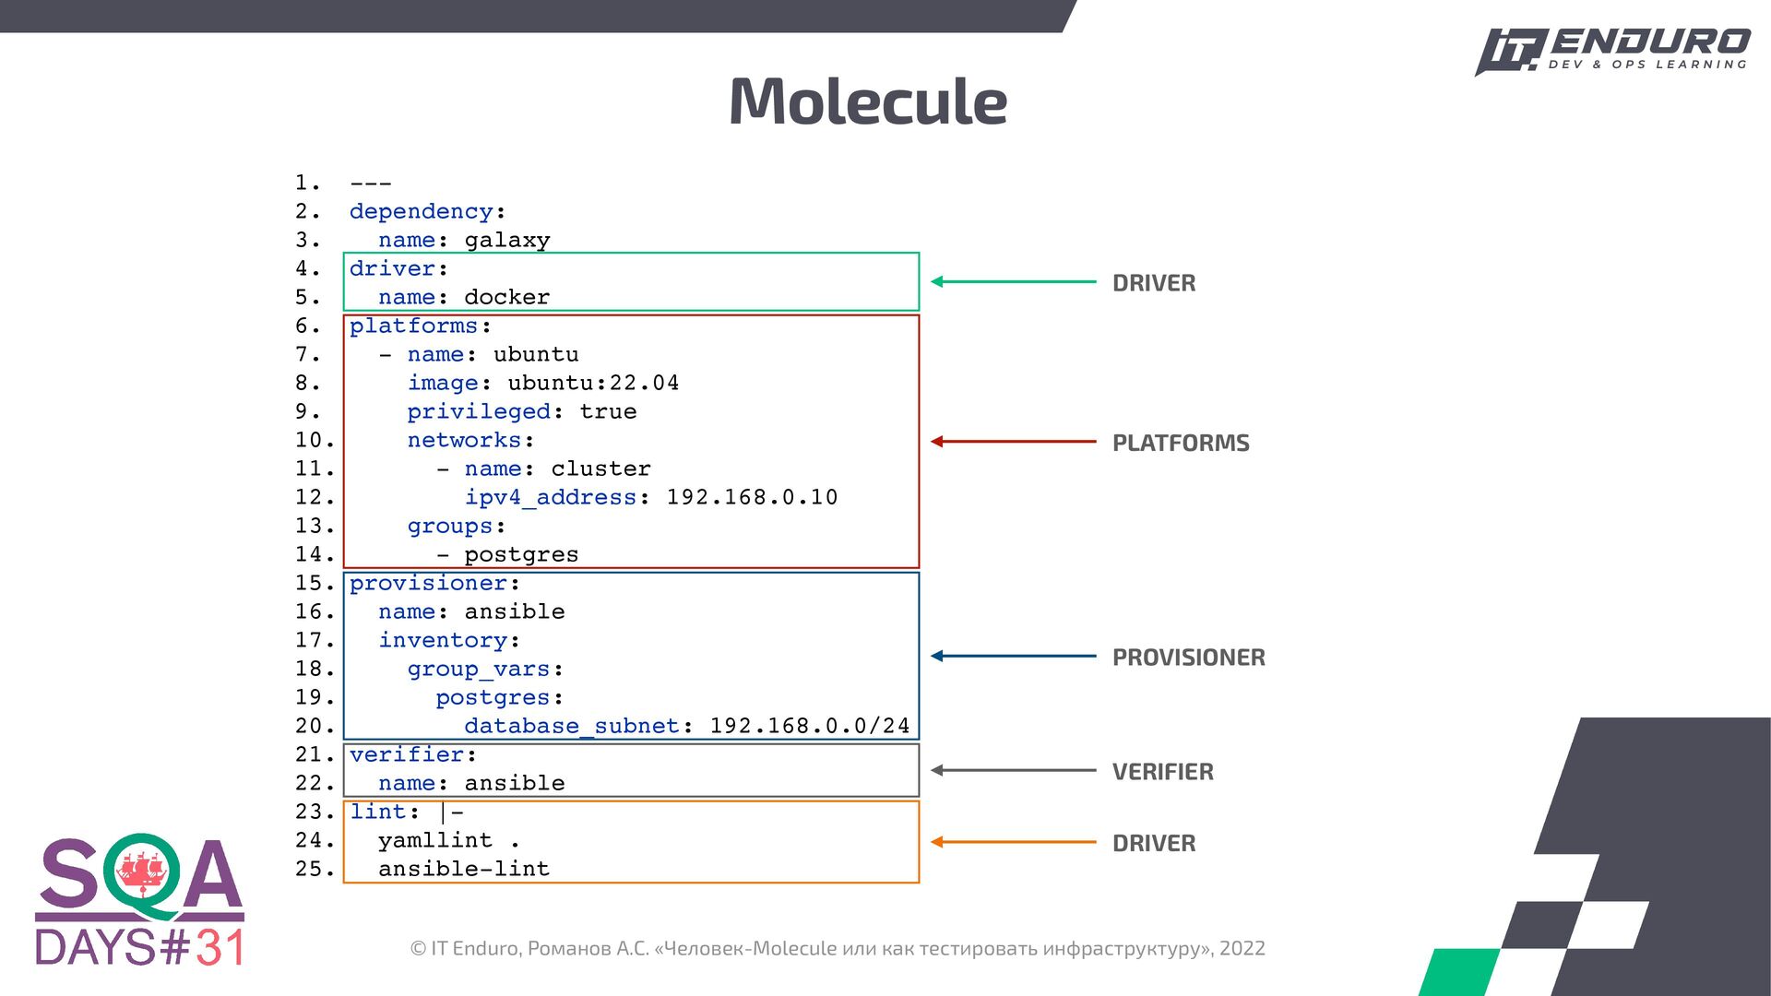Viewport: 1771px width, 996px height.
Task: Click the VERIFIER label
Action: tap(1163, 772)
